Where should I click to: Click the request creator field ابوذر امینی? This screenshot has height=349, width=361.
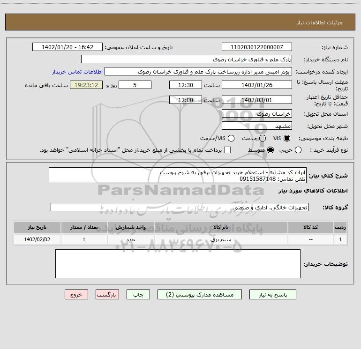tap(198, 71)
